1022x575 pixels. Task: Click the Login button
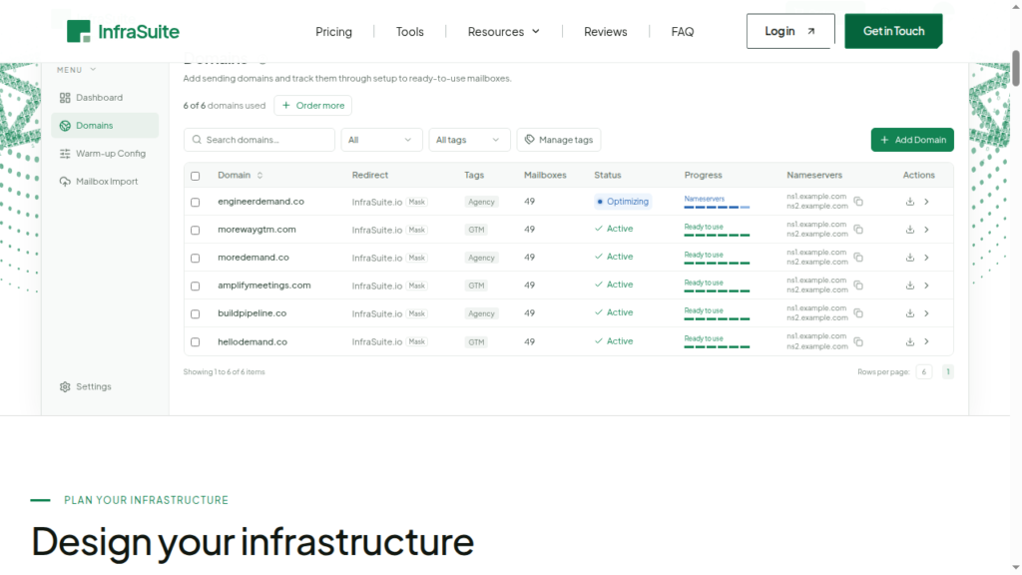pyautogui.click(x=790, y=31)
